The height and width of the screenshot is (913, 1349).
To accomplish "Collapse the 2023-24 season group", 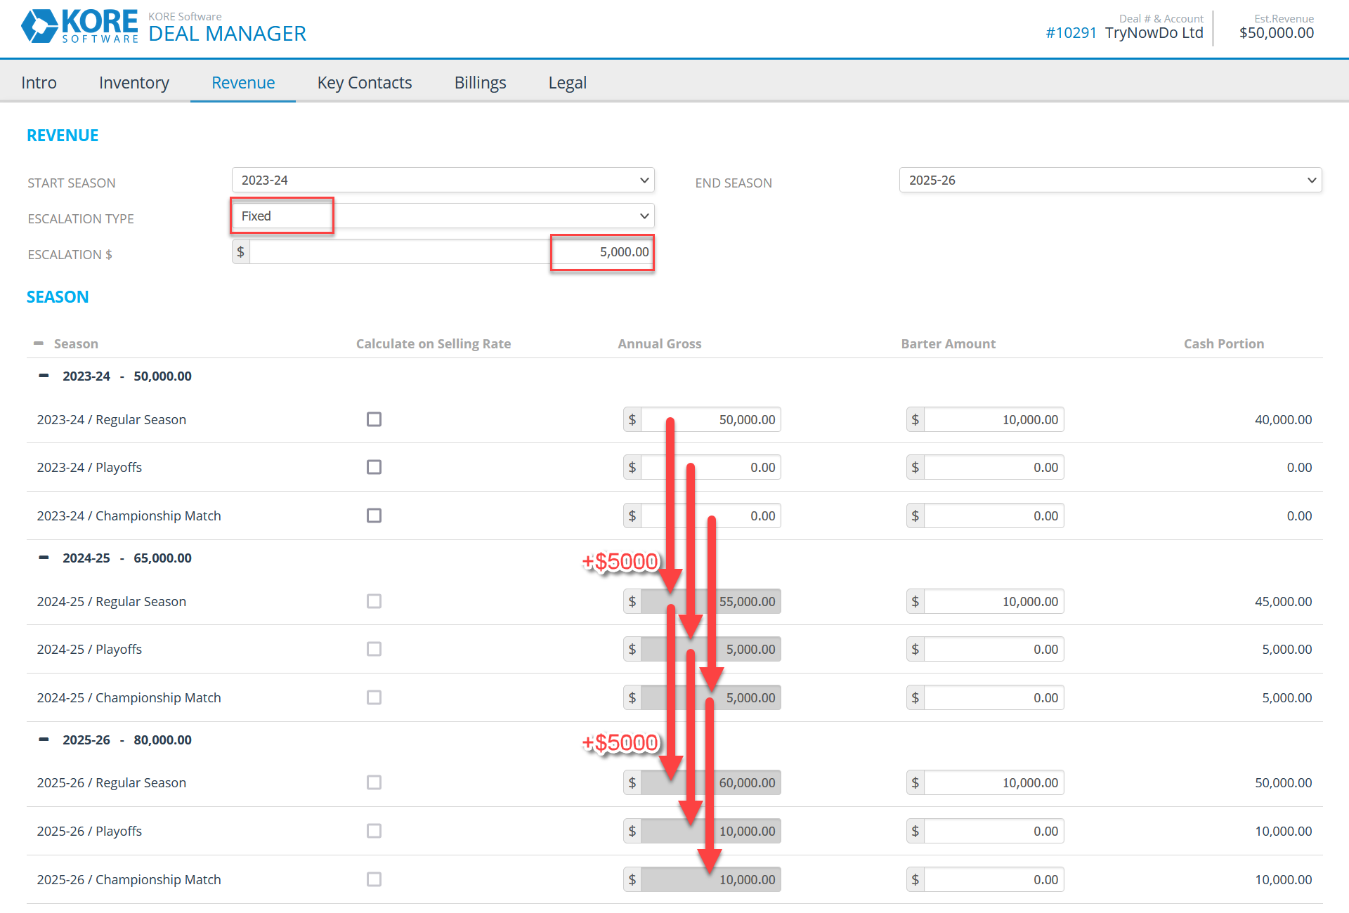I will click(44, 376).
